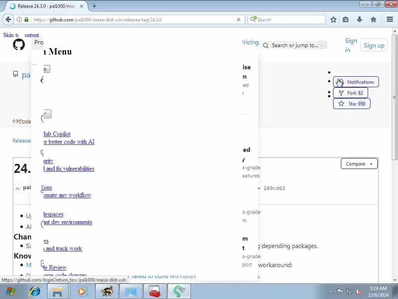Stop loading with the X in address bar
The width and height of the screenshot is (398, 299).
238,19
